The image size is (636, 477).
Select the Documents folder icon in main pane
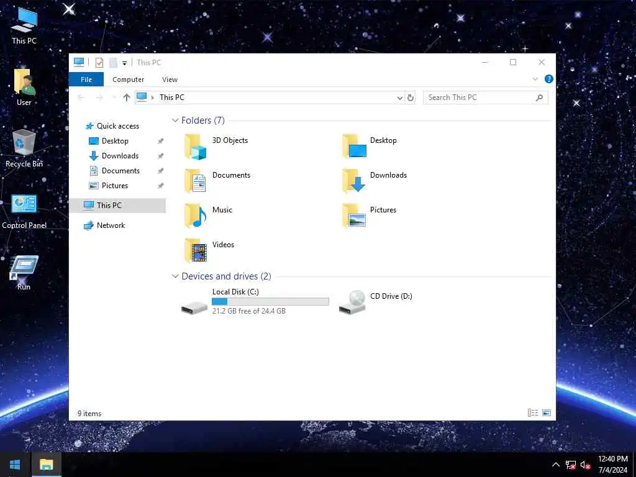click(196, 181)
